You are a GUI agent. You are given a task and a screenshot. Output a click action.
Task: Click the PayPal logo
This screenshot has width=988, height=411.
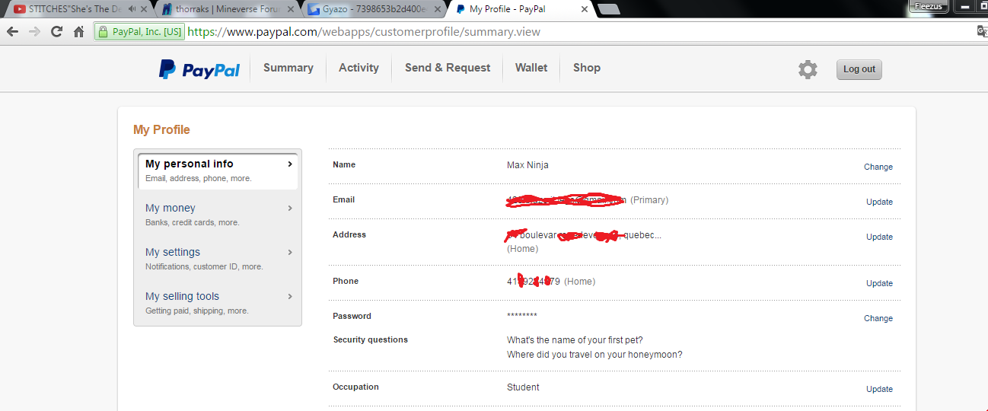[199, 69]
